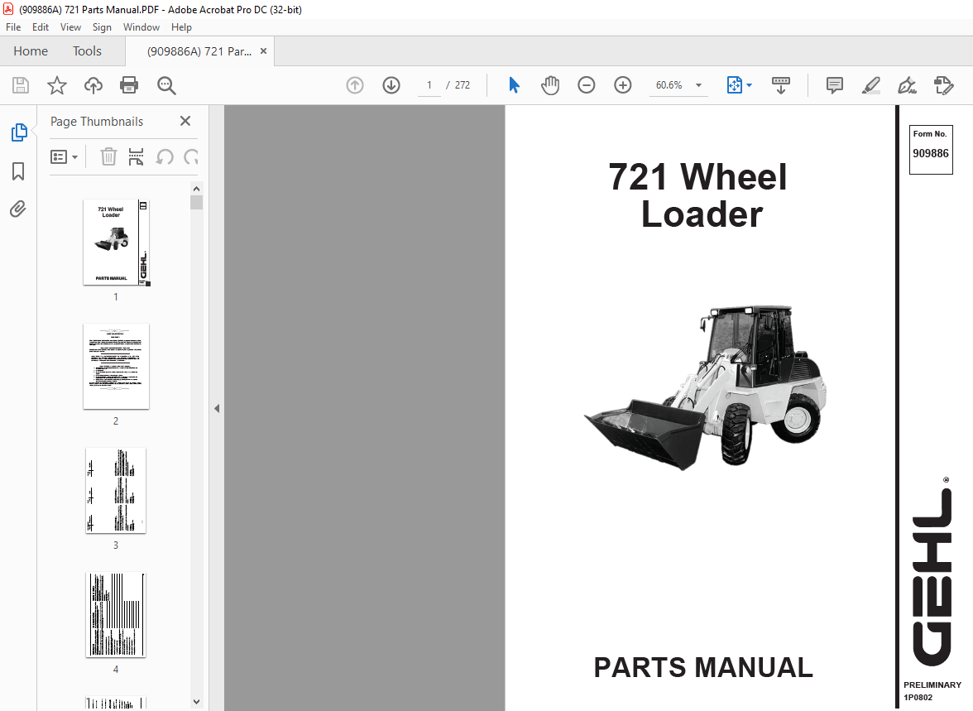
Task: Click the thumbnail panel scrollbar thumb
Action: (x=196, y=203)
